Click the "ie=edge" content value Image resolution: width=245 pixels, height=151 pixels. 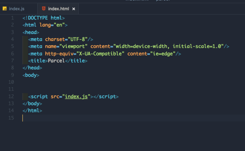click(163, 54)
